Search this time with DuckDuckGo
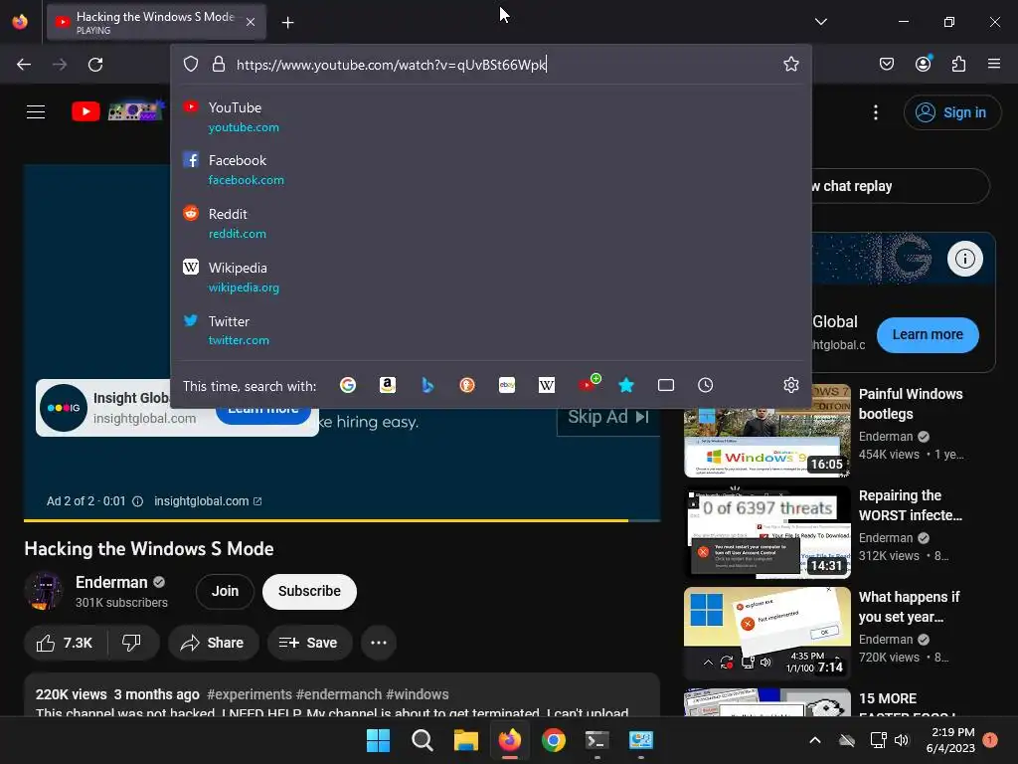This screenshot has height=764, width=1018. [467, 385]
